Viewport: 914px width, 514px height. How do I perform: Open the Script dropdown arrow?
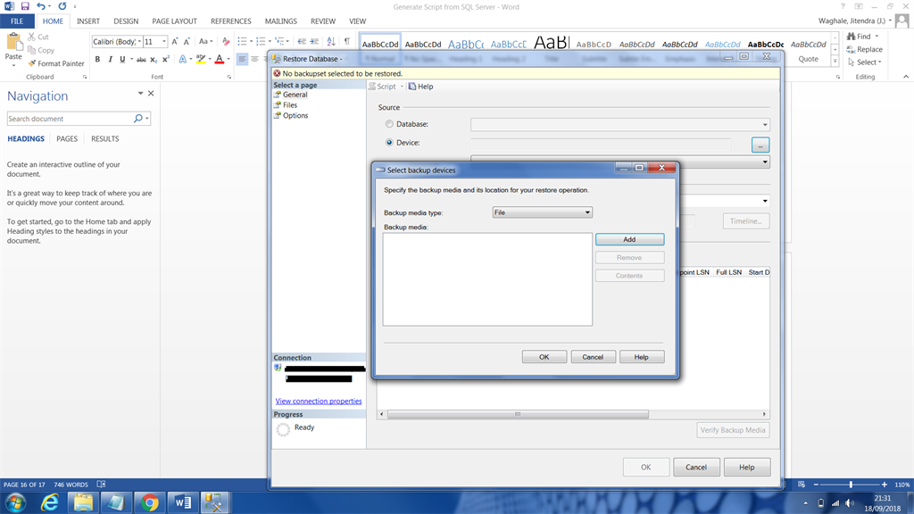[402, 87]
